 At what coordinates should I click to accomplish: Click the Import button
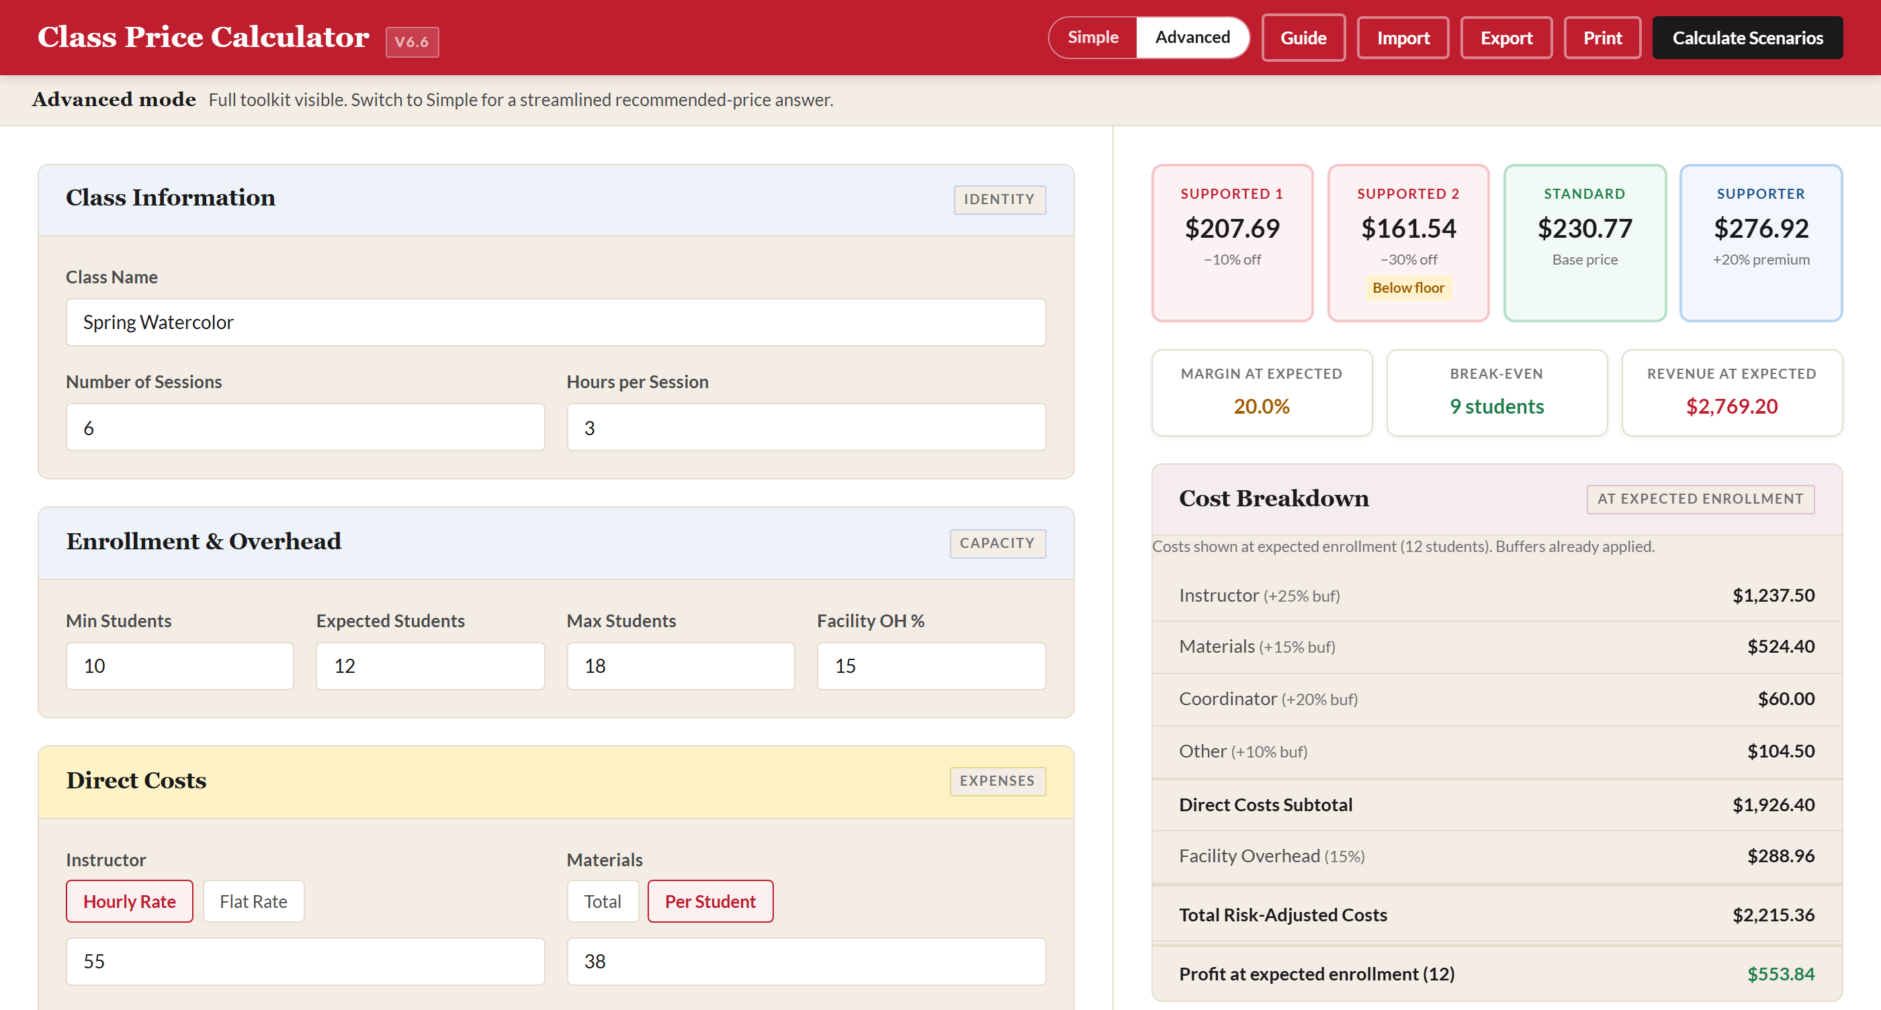point(1403,38)
